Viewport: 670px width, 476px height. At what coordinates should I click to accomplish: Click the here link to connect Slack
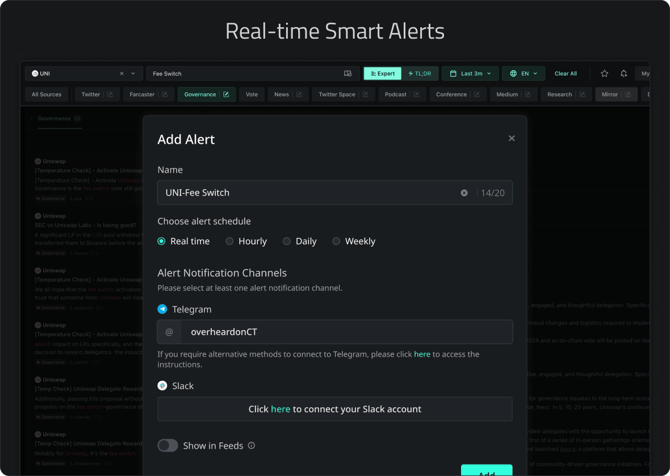tap(280, 409)
